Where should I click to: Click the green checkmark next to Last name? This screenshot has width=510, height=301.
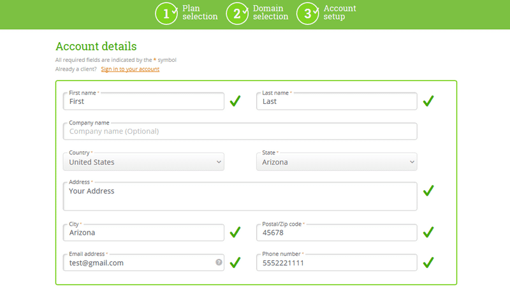[x=428, y=101]
